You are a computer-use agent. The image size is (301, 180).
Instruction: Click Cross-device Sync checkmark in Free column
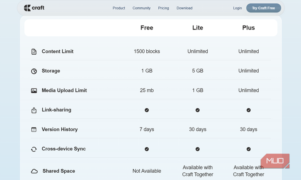pyautogui.click(x=147, y=149)
